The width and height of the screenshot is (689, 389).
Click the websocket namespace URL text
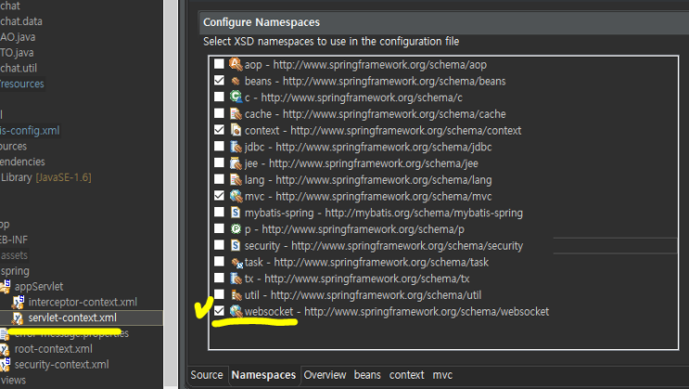(x=427, y=312)
